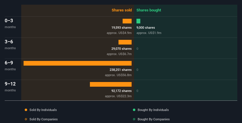This screenshot has height=123, width=242.
Task: Click the 238,251 shares value label
Action: click(x=121, y=70)
